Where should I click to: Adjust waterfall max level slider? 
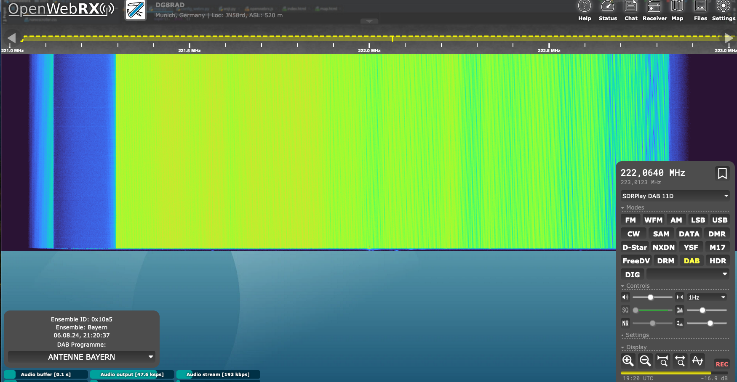click(707, 324)
